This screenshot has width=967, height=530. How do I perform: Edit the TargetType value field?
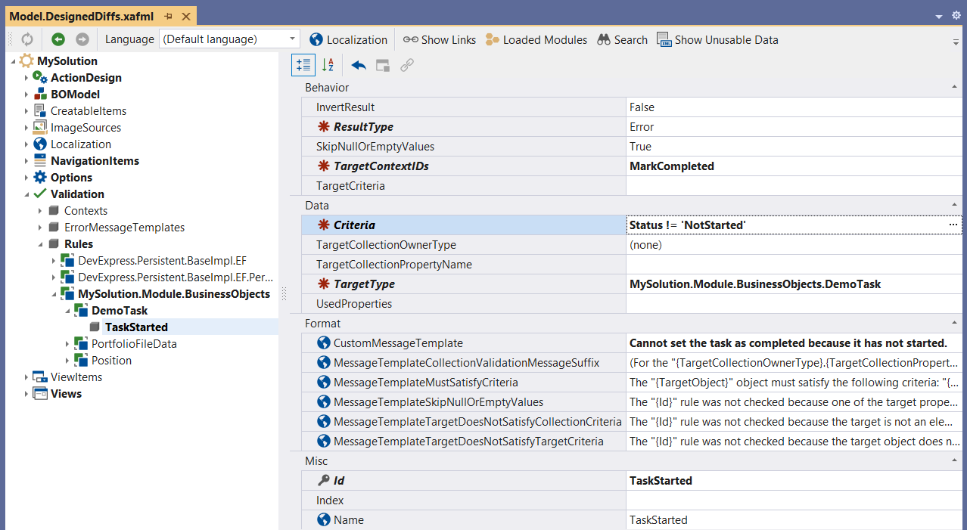pos(794,284)
